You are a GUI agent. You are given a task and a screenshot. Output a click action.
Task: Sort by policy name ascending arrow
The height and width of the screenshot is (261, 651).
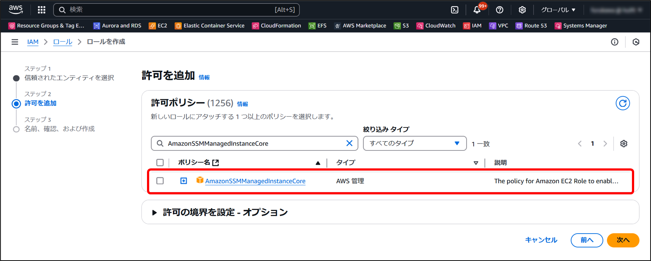click(x=318, y=163)
